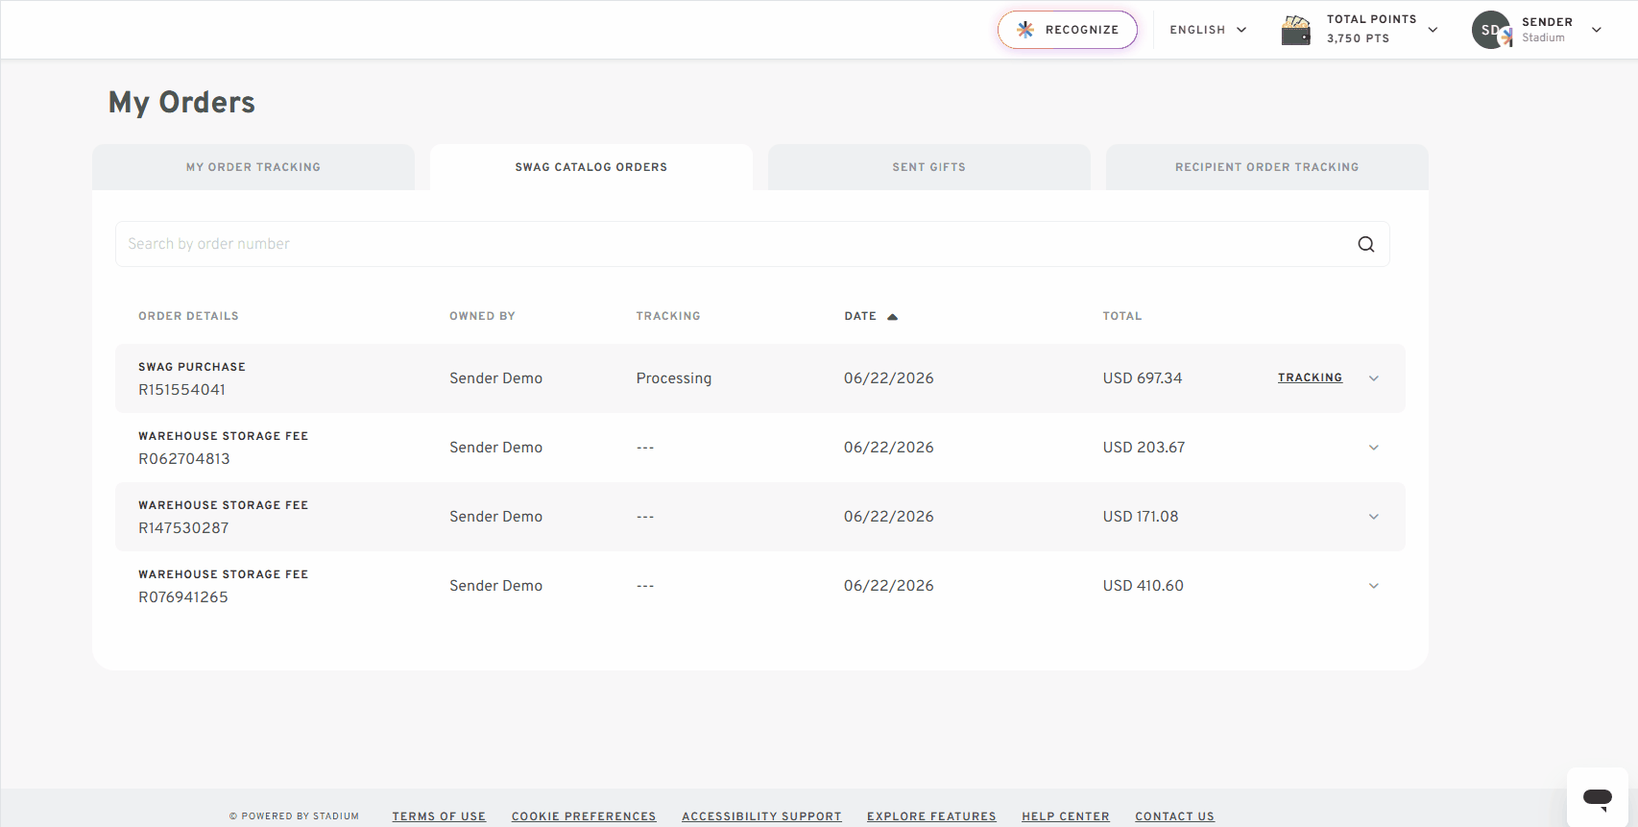Open the Help Center footer link
The height and width of the screenshot is (827, 1638).
click(1066, 816)
